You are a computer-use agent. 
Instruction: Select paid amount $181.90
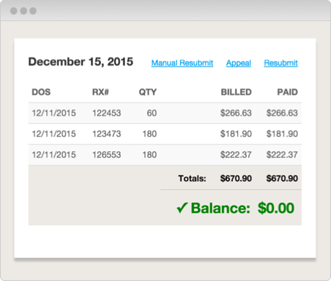282,134
